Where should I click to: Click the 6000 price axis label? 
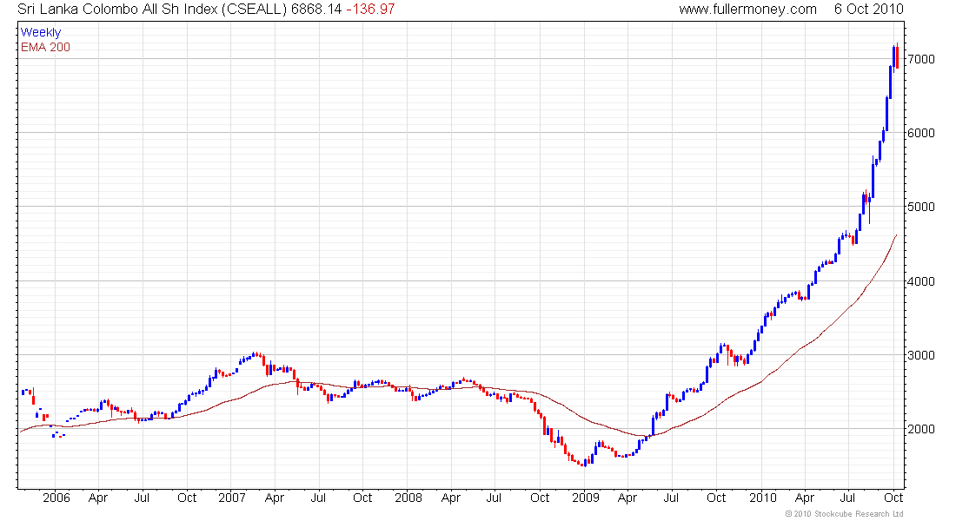coord(920,133)
